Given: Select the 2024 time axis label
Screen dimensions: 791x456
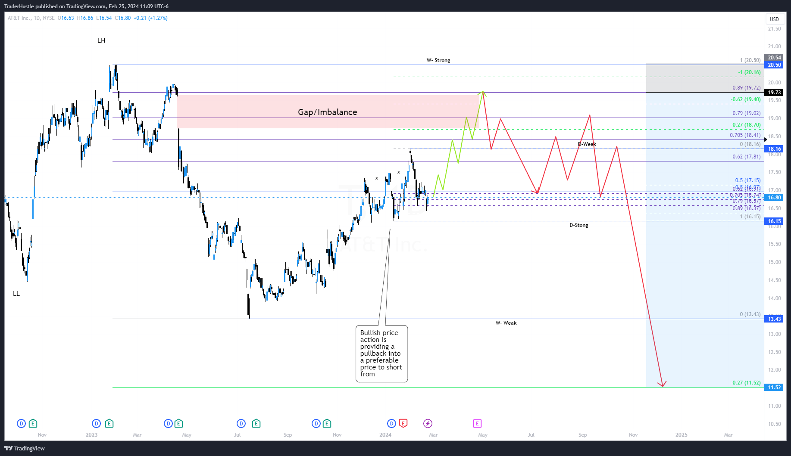Looking at the screenshot, I should [x=385, y=435].
